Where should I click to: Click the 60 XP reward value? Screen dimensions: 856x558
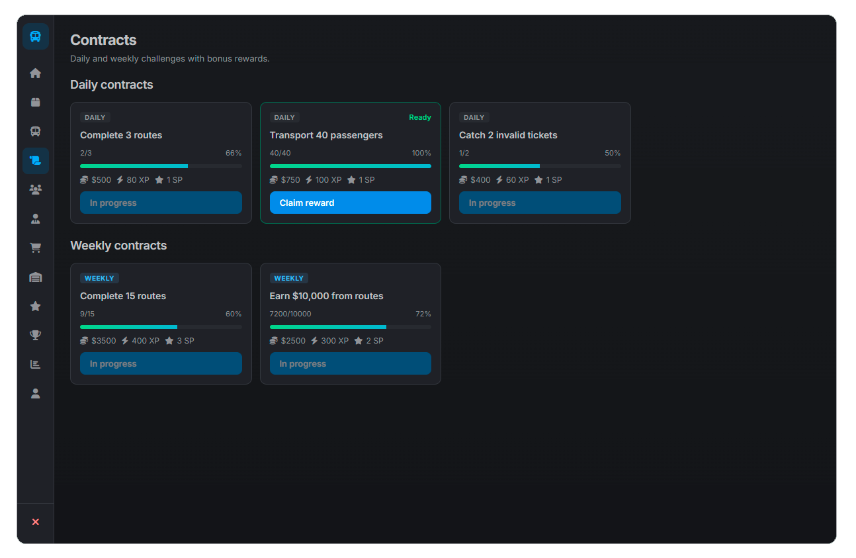point(518,180)
